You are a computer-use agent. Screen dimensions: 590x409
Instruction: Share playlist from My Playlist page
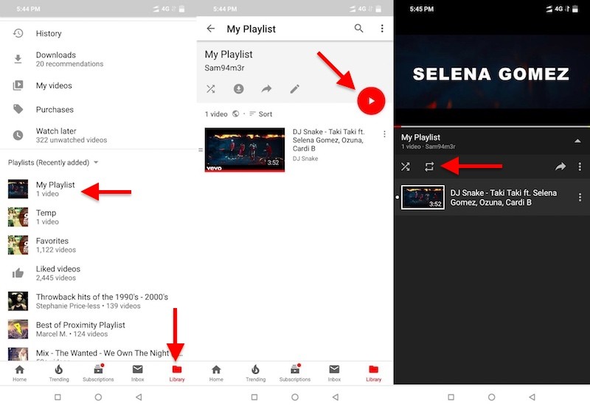click(266, 88)
